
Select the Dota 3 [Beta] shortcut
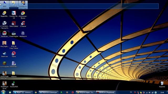point(14,24)
